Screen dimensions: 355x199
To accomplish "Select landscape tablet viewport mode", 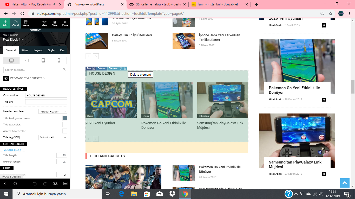I will tap(27, 60).
